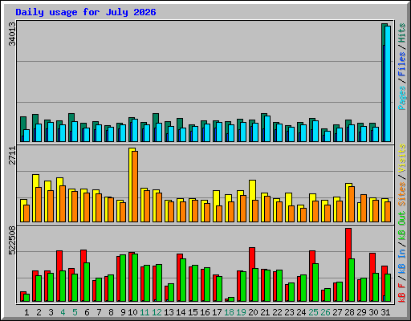The width and height of the screenshot is (411, 321).
Task: Click the tall cyan bar for day 31
Action: tap(388, 83)
